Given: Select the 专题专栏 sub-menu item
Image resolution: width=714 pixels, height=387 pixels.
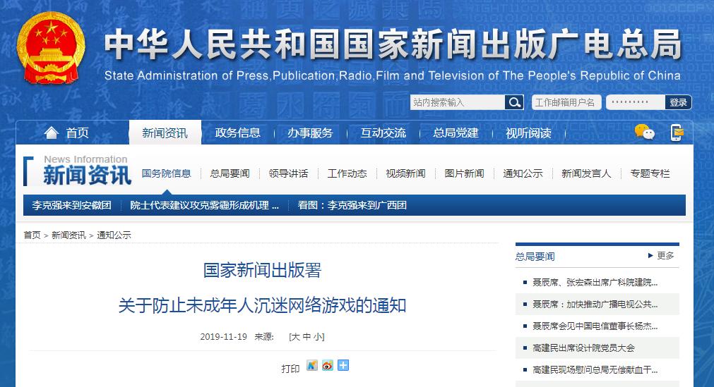Looking at the screenshot, I should click(x=650, y=173).
